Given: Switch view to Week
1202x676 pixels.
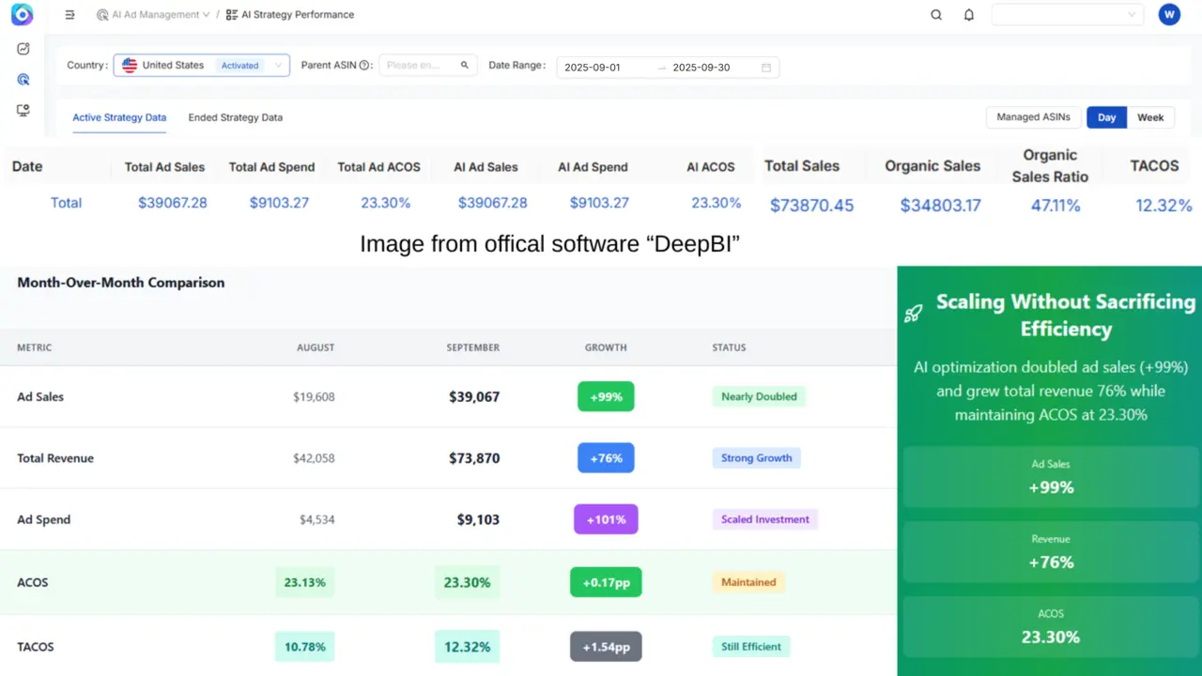Looking at the screenshot, I should (x=1150, y=117).
